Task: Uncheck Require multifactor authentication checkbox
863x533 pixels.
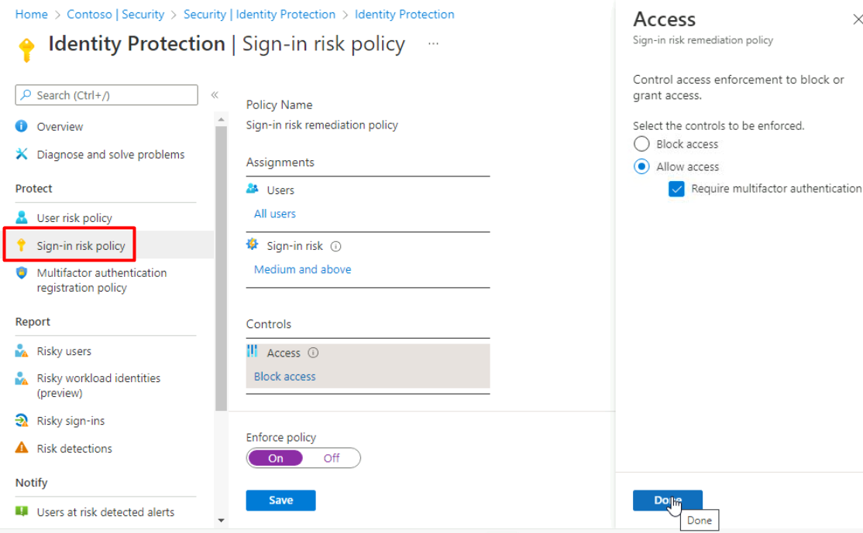Action: (x=676, y=189)
